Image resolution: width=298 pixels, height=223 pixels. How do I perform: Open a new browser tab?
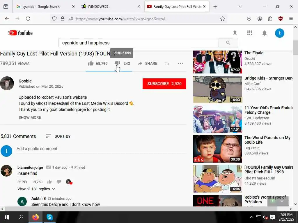coord(215,7)
